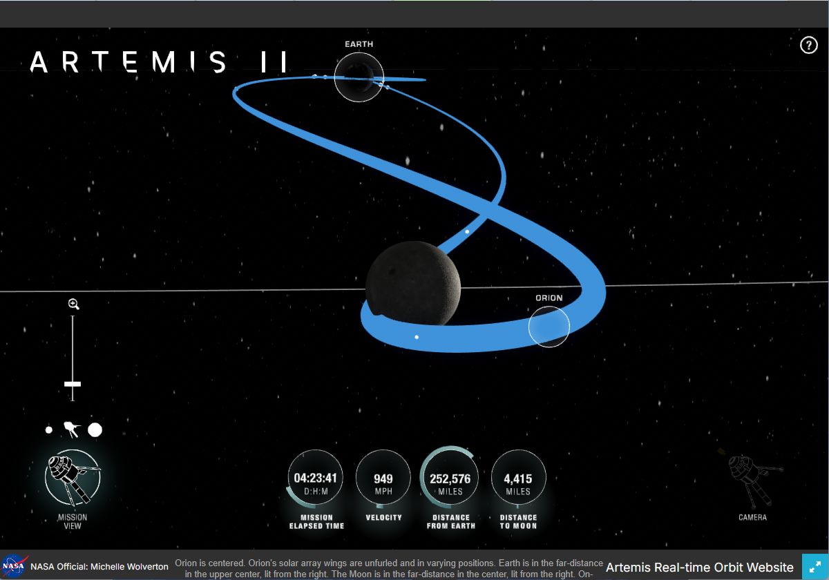Click the Distance To Moon gauge
The width and height of the screenshot is (829, 580).
coord(518,478)
